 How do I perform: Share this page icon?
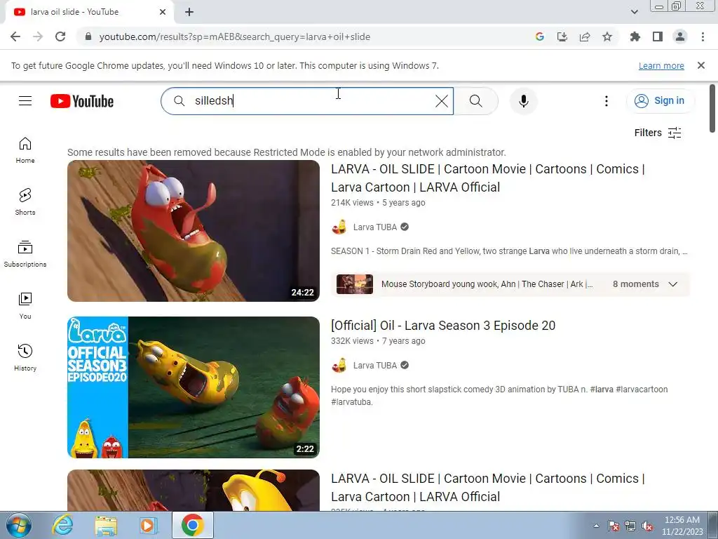[585, 36]
